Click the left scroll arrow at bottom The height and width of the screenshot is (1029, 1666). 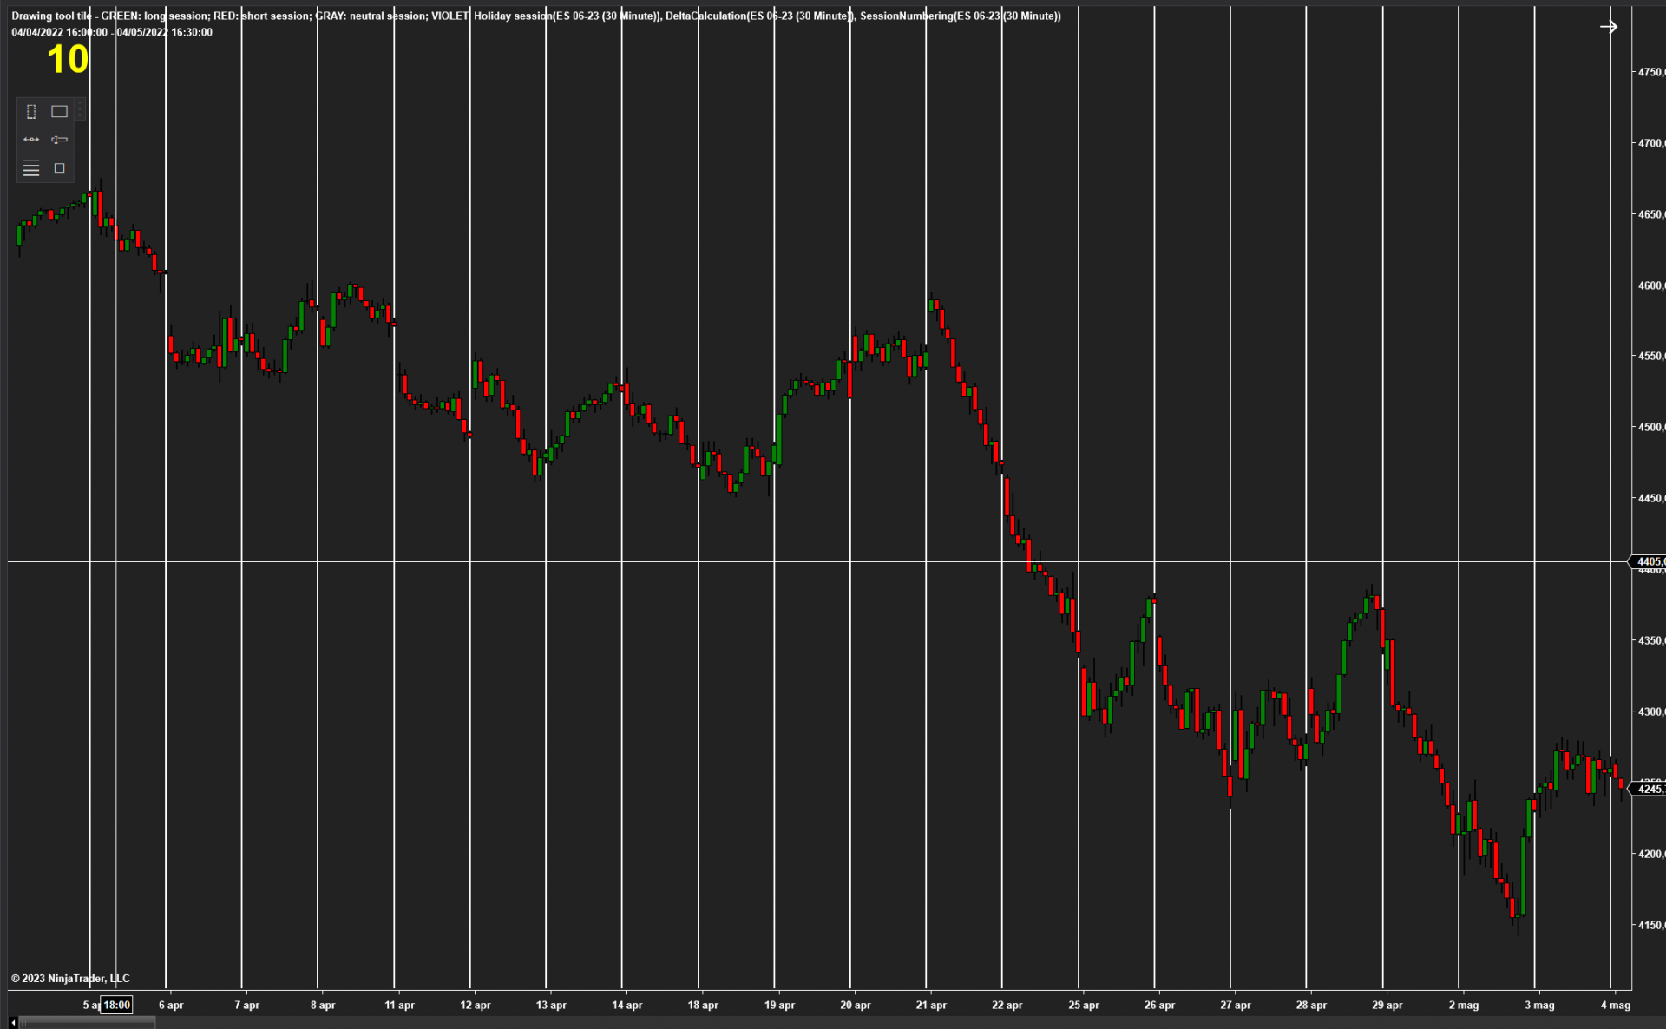point(13,1023)
